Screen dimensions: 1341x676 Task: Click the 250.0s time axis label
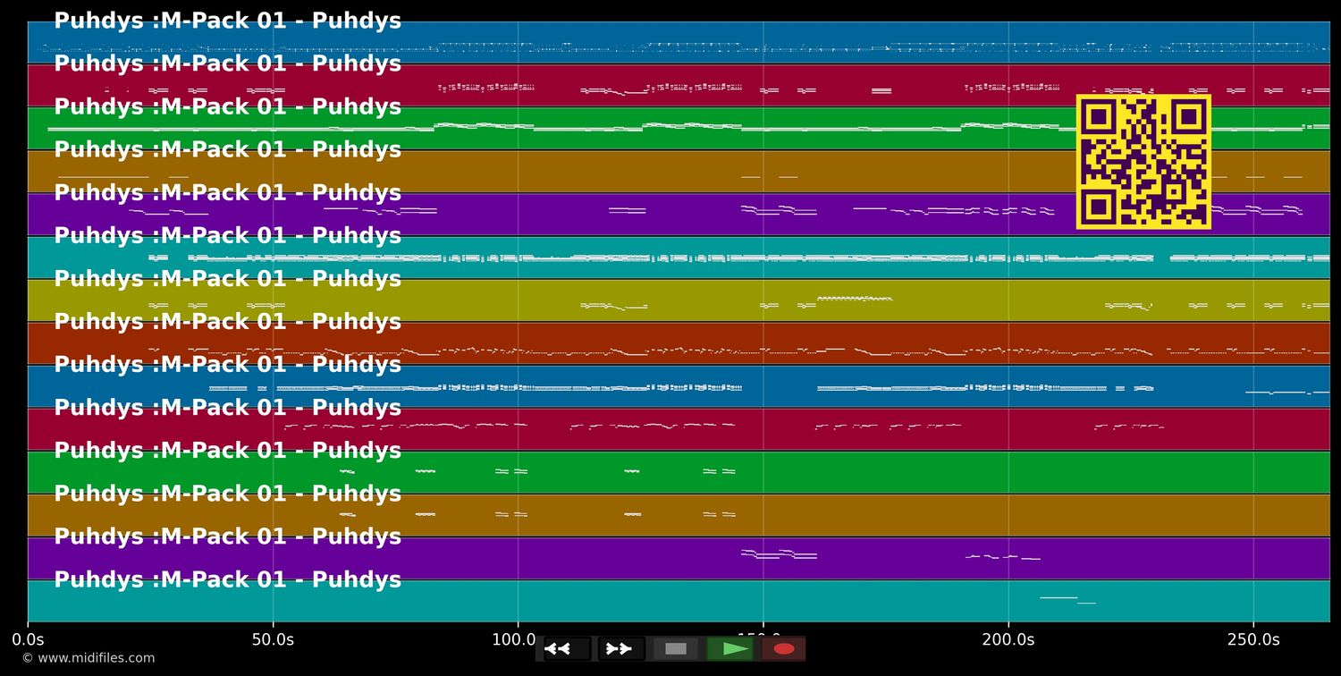pos(1253,639)
